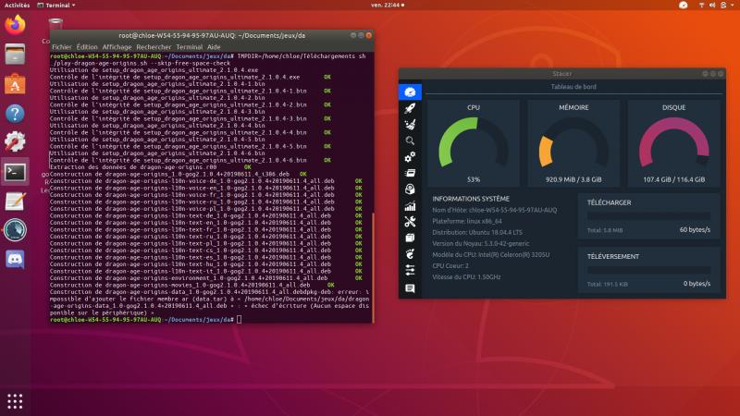740x416 pixels.
Task: Launch Discord from the dock
Action: tap(15, 260)
